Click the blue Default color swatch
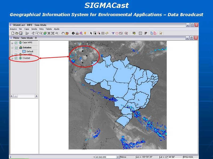Screen dimensions: 213x159 [x=24, y=51]
